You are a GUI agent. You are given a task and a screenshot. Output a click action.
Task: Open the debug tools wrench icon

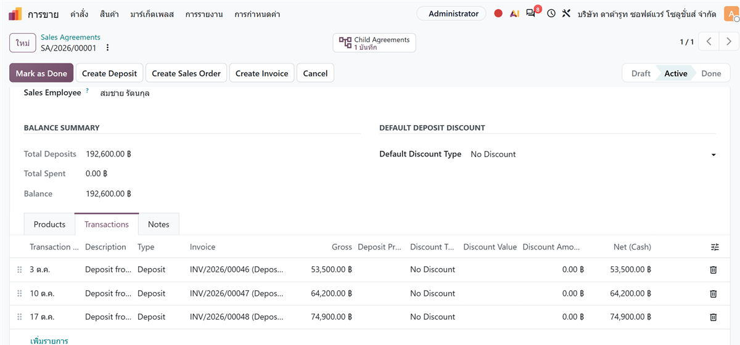(566, 14)
